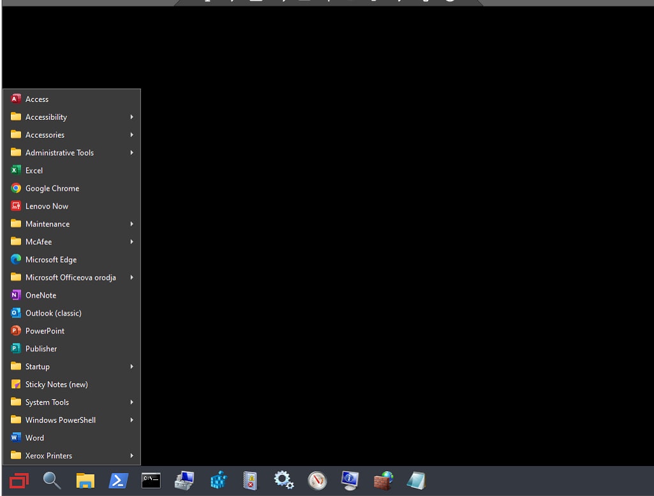The image size is (654, 496).
Task: Open Publisher from the programs menu
Action: point(71,349)
